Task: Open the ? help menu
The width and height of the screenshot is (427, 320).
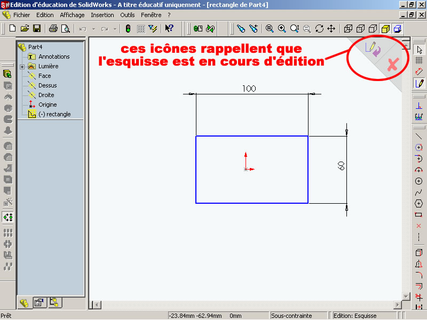Action: point(169,15)
